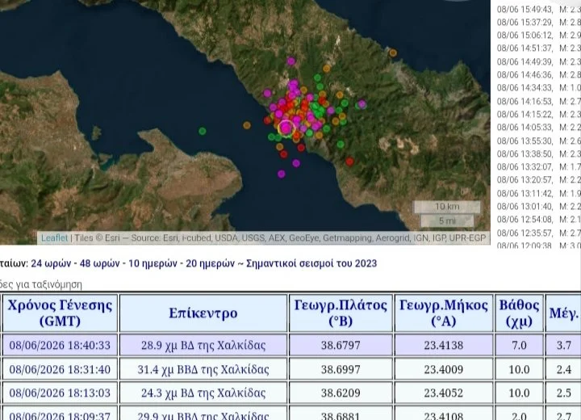The width and height of the screenshot is (581, 420).
Task: Click longitude value 23.4009
Action: [444, 370]
